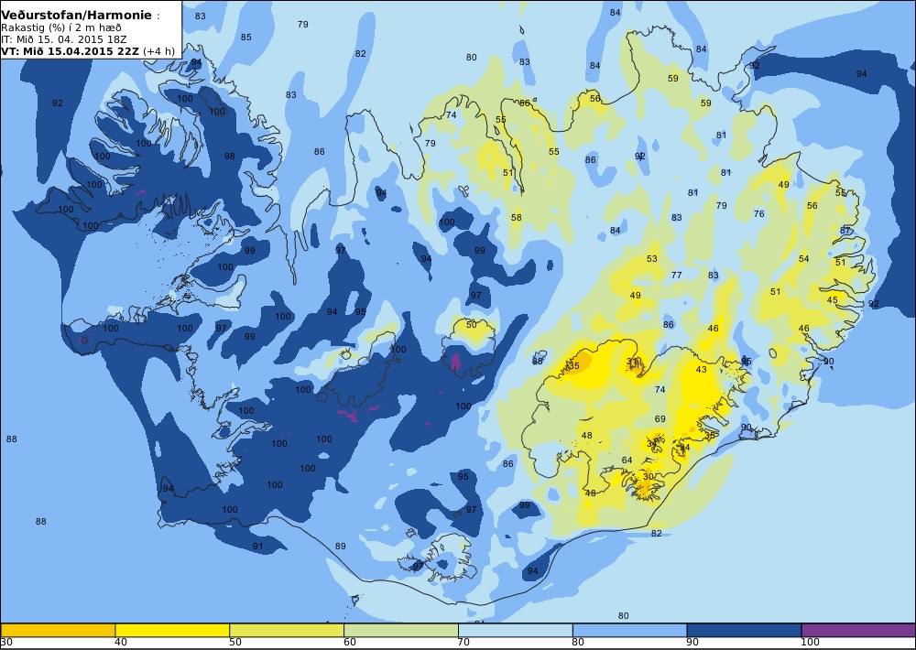Pick the orange 30–40 legend color band
Screen dimensions: 916x650
[x=57, y=630]
